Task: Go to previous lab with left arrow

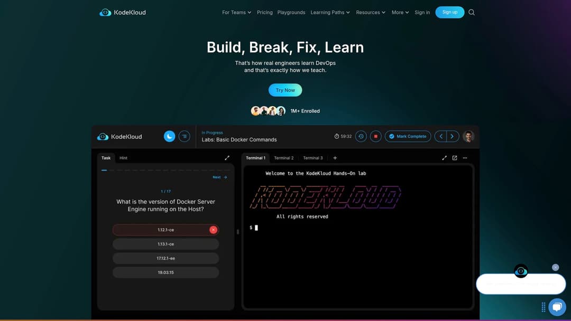Action: (440, 136)
